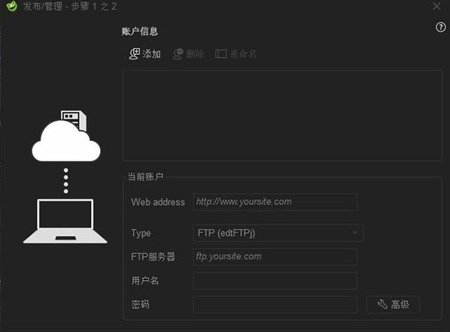The height and width of the screenshot is (332, 450).
Task: Click the cloud server illustration
Action: point(66,136)
